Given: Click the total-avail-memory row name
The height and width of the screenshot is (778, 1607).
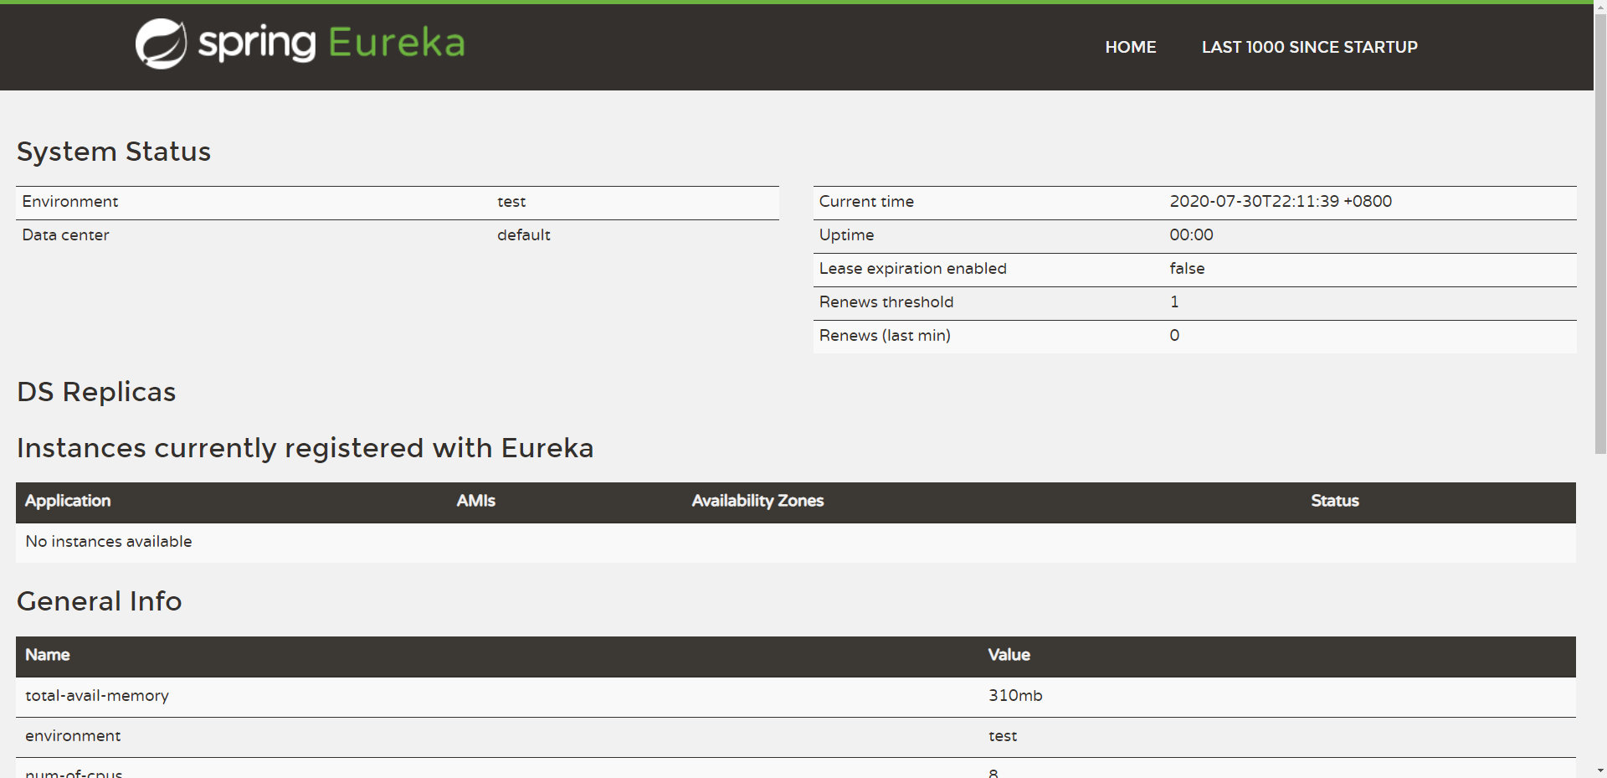Looking at the screenshot, I should tap(97, 696).
